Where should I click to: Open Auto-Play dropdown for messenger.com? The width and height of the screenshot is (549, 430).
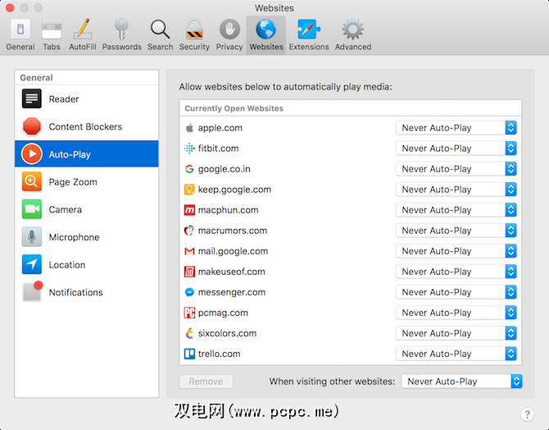click(x=456, y=292)
